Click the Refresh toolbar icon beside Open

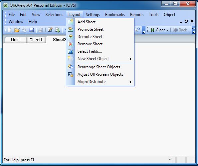click(24, 30)
